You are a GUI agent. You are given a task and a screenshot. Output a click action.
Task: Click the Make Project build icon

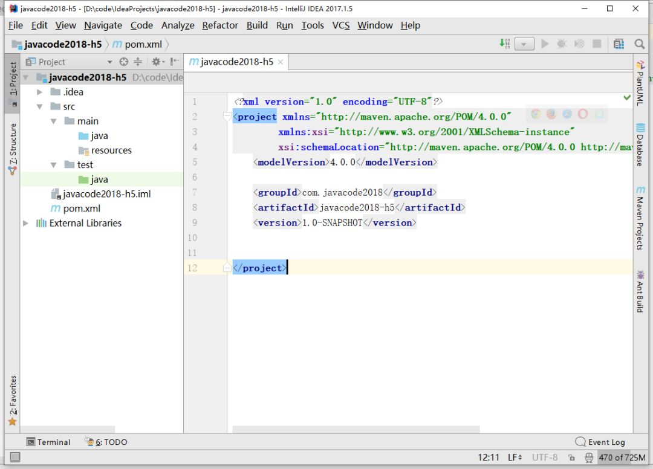(x=505, y=44)
